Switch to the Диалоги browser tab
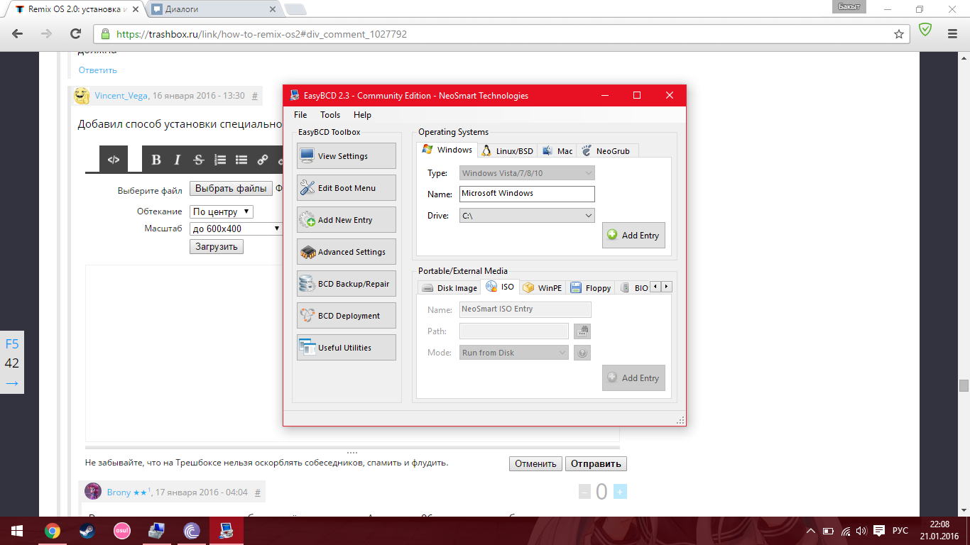970x545 pixels. click(x=213, y=9)
